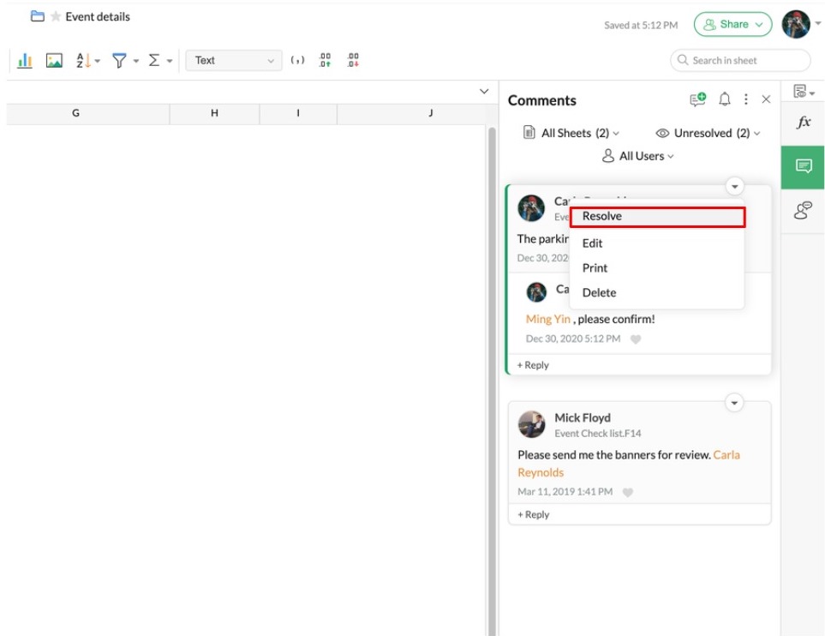Image resolution: width=825 pixels, height=636 pixels.
Task: Click the insert chart icon
Action: (25, 61)
